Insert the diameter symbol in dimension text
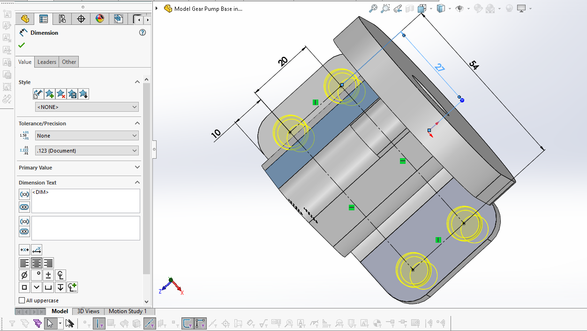This screenshot has width=587, height=331. coord(24,275)
